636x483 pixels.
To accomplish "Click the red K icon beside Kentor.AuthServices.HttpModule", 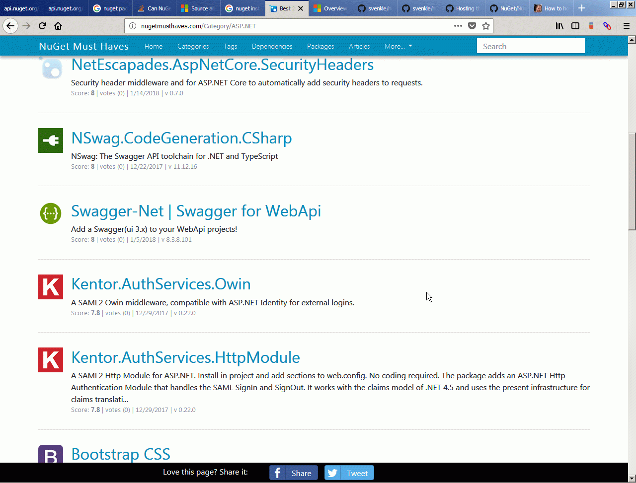I will (51, 360).
